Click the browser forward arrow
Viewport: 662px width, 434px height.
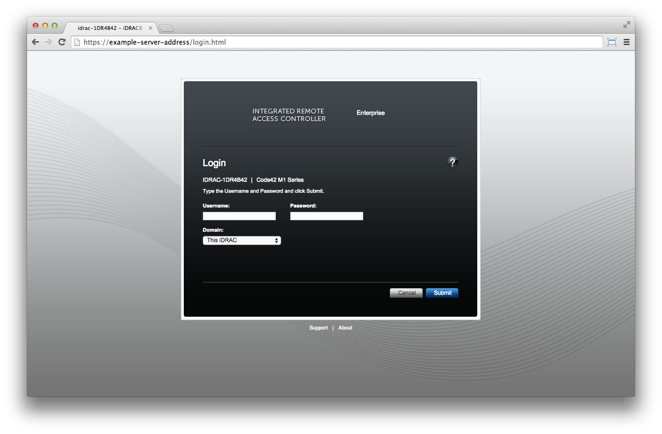(x=48, y=42)
